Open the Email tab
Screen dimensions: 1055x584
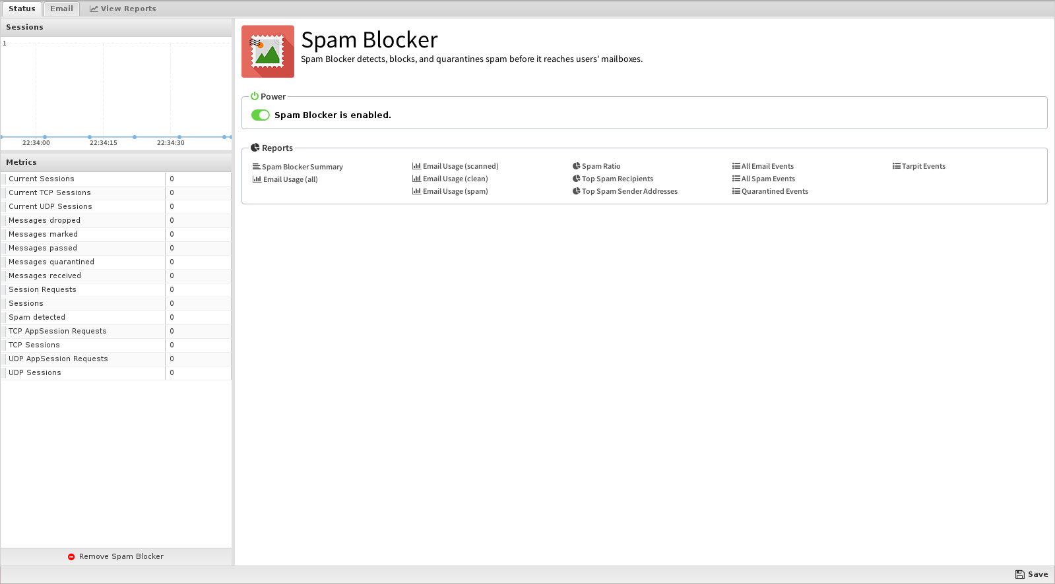(x=61, y=9)
